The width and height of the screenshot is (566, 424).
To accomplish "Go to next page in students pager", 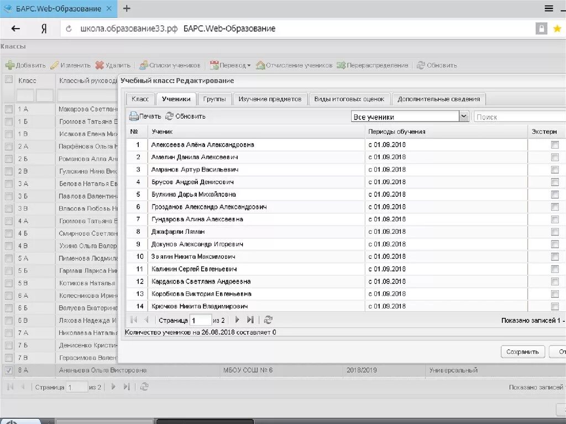I will [237, 320].
